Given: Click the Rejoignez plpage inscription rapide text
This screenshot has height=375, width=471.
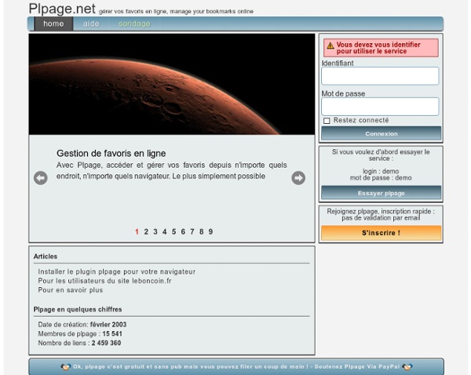Looking at the screenshot, I should tap(381, 215).
